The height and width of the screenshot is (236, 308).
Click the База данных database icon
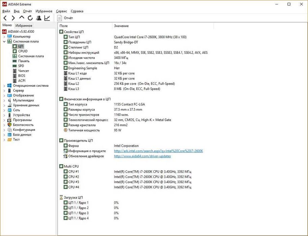[9, 135]
